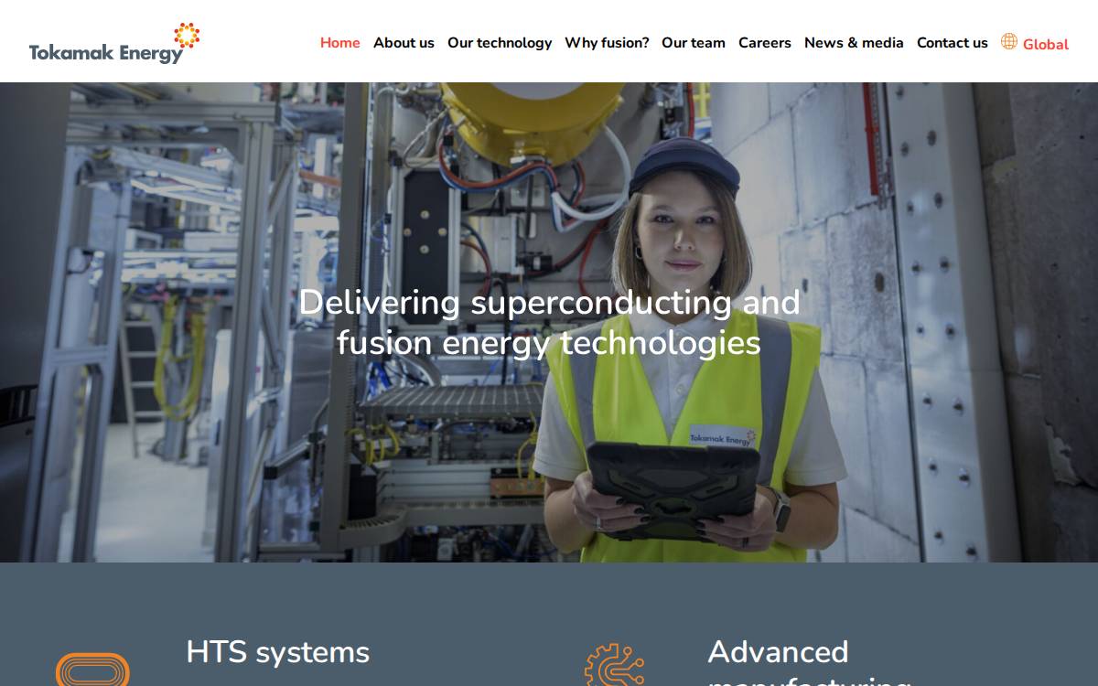Click the HTS systems heading
The width and height of the screenshot is (1098, 686).
[278, 652]
